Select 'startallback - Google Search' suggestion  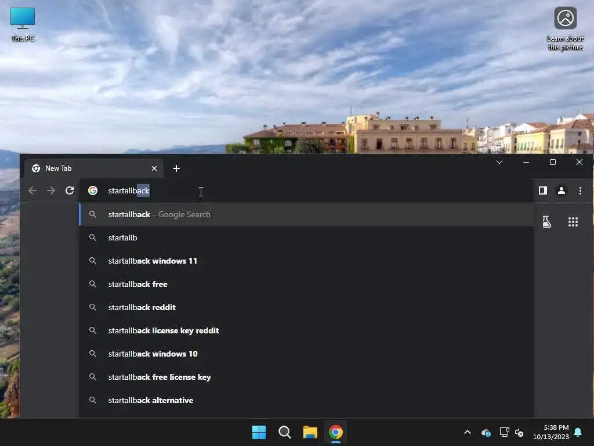click(306, 214)
